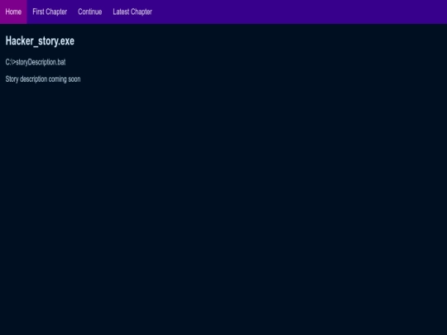Click the Hacker_story.exe heading

(x=40, y=41)
